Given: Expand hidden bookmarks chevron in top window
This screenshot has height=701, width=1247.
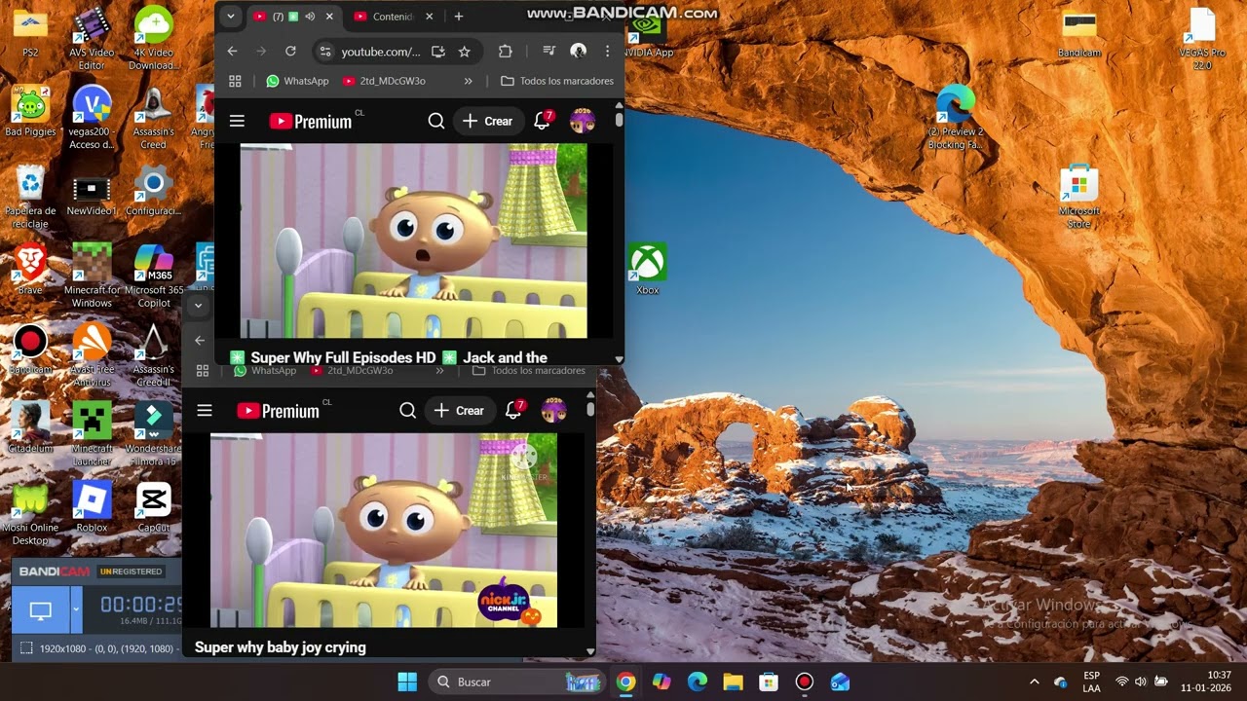Looking at the screenshot, I should [x=469, y=81].
